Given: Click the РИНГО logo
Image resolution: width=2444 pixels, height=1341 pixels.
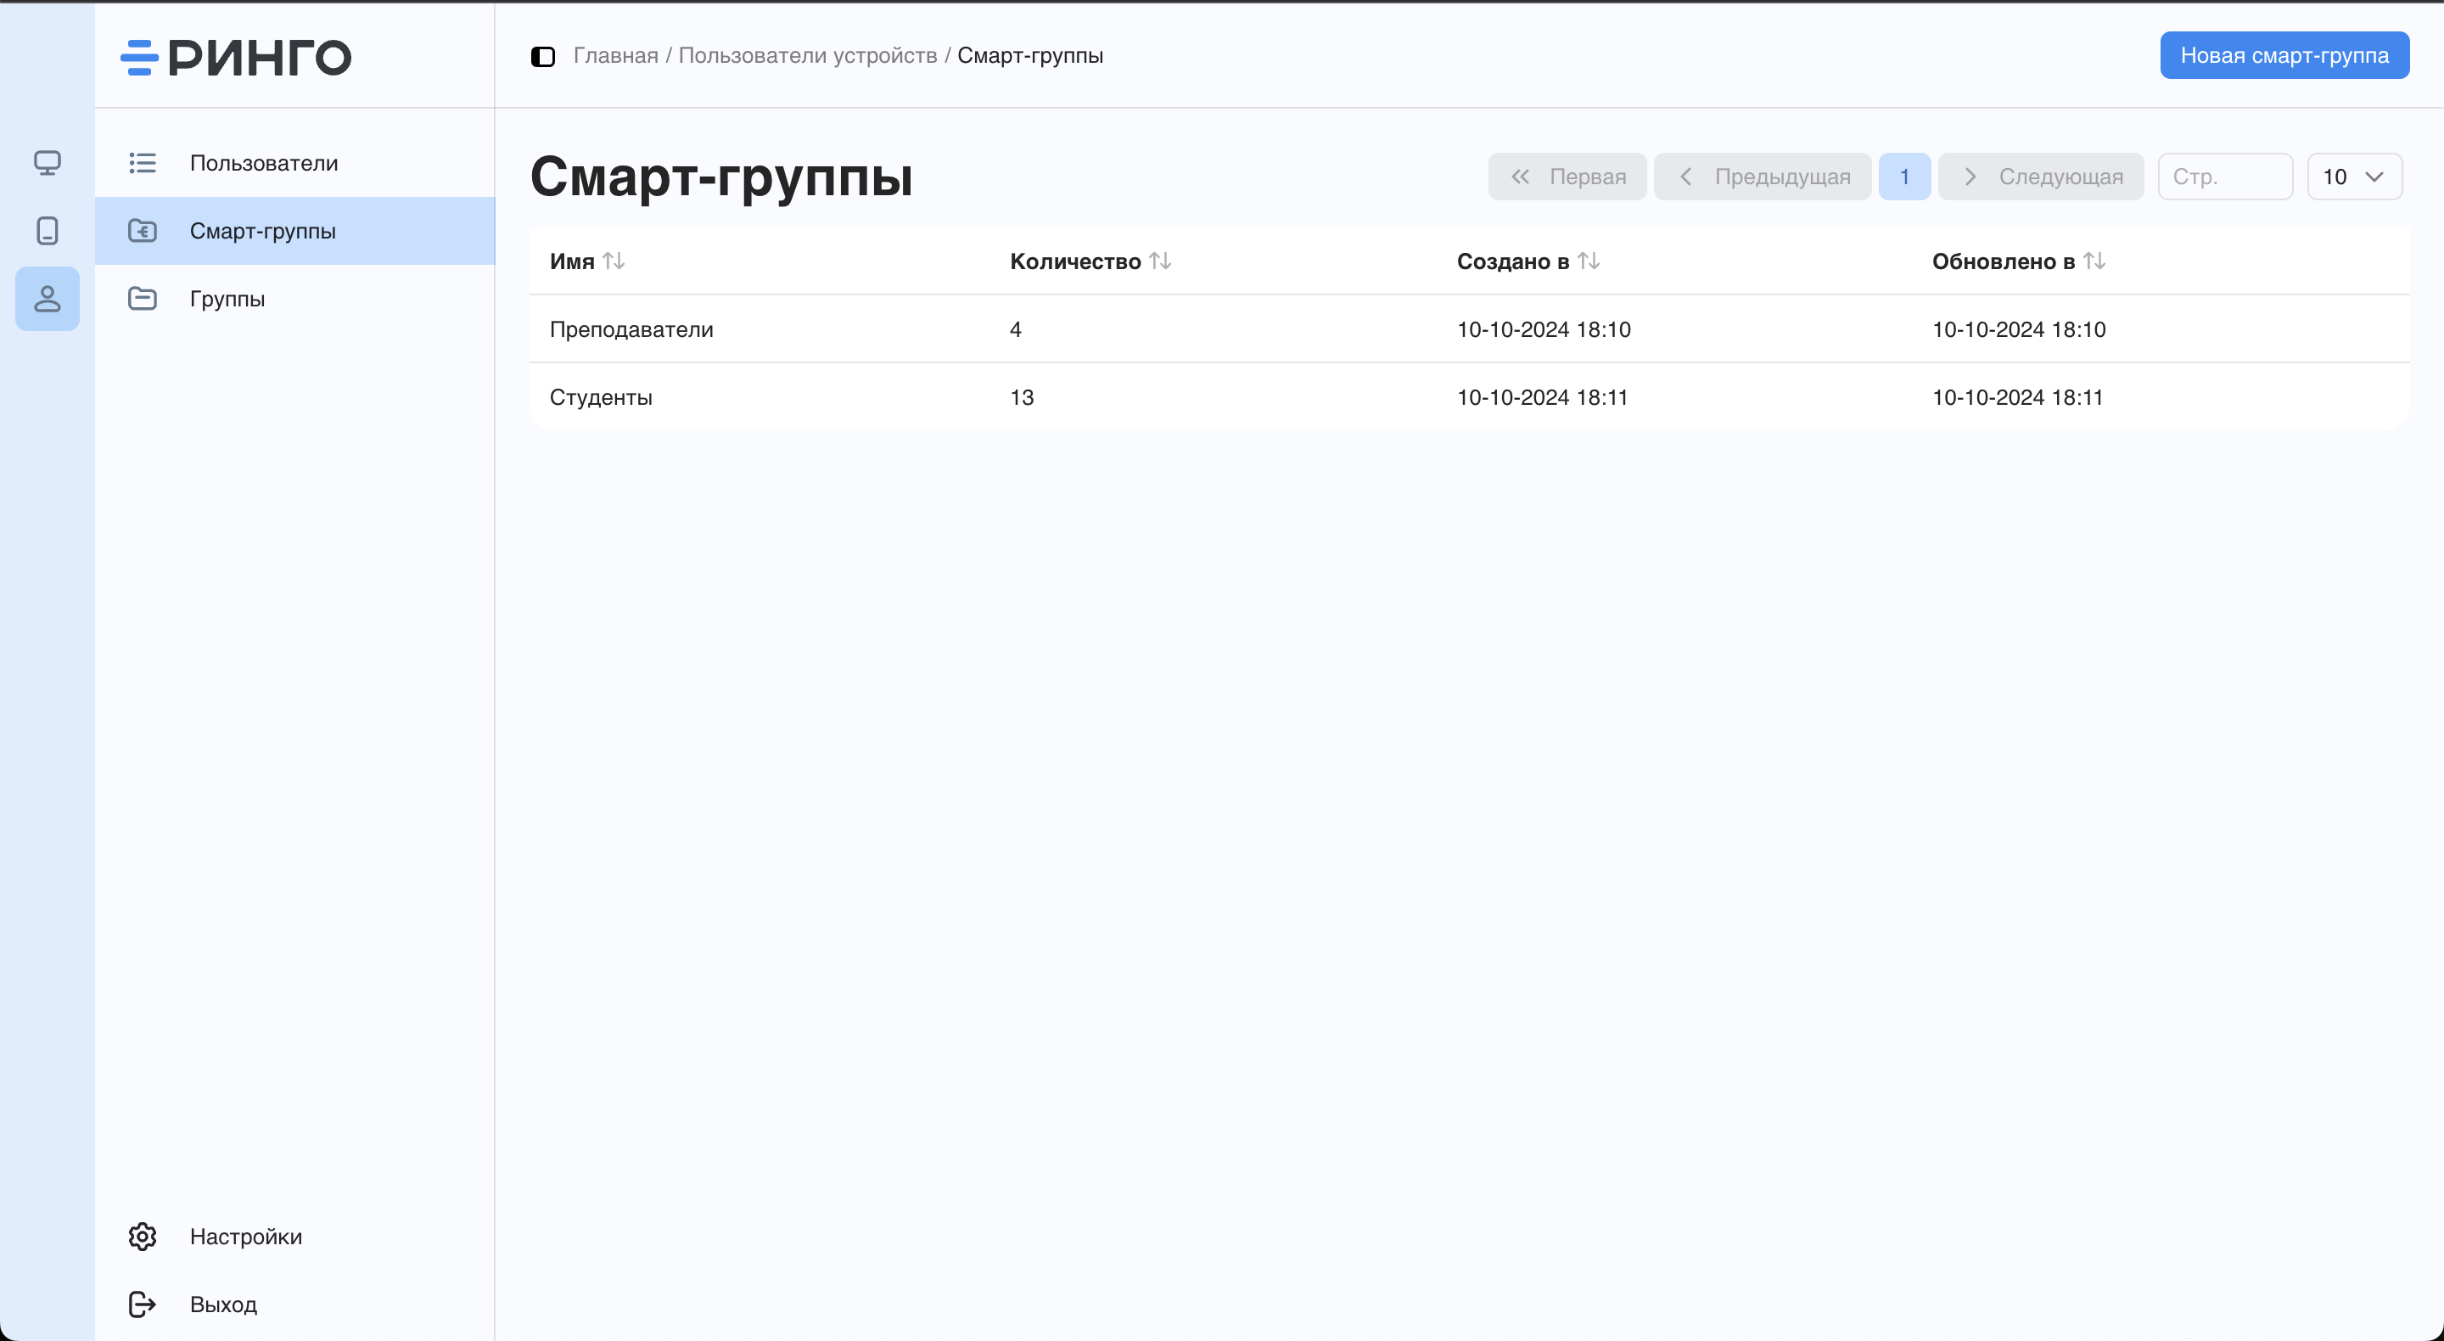Looking at the screenshot, I should tap(234, 57).
